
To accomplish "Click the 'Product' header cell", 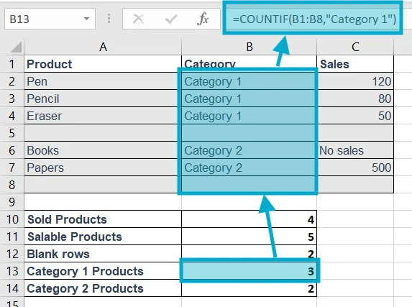I will tap(103, 64).
